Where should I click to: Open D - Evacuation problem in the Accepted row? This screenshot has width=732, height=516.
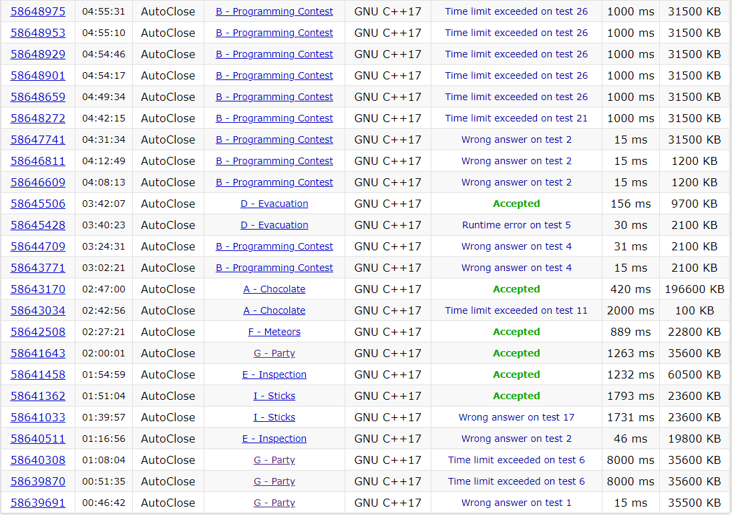274,204
